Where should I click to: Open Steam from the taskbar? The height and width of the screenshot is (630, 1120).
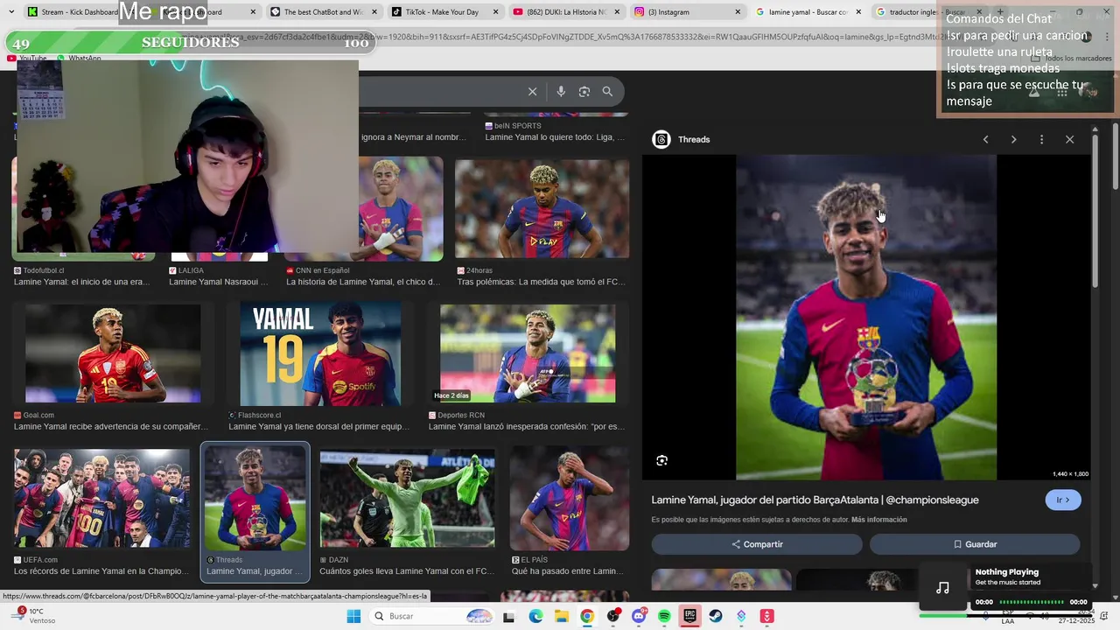tap(716, 617)
